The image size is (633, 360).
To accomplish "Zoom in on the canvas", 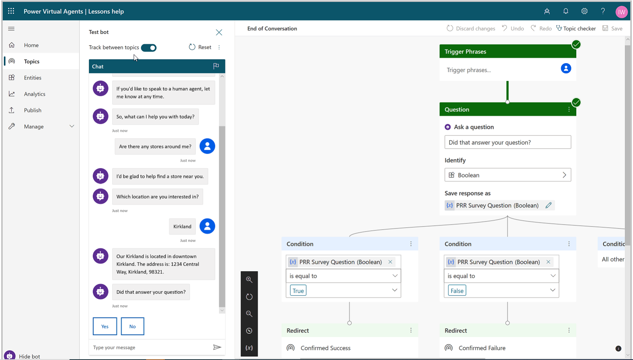I will tap(249, 279).
